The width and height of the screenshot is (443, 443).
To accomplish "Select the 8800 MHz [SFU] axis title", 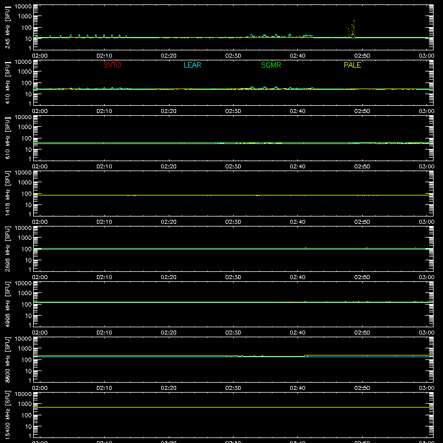I will (x=7, y=359).
